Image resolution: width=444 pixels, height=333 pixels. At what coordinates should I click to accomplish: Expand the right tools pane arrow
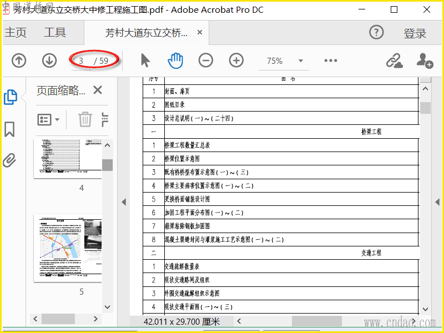[x=437, y=202]
